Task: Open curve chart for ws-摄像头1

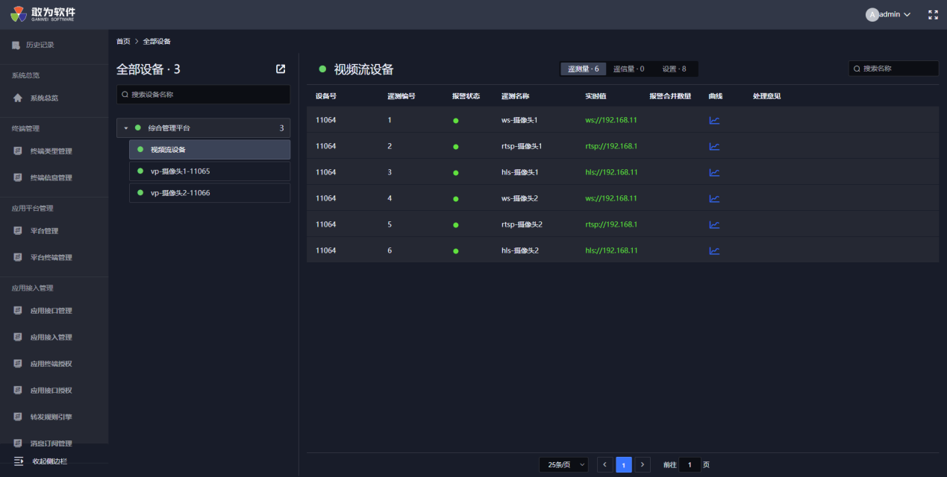Action: click(x=714, y=120)
